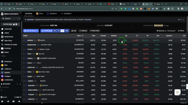Click the Top button
Screen dimensions: 188x105
(x=74, y=31)
